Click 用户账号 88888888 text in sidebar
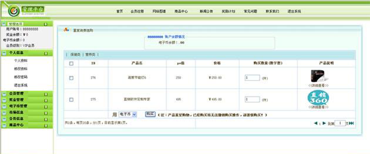The width and height of the screenshot is (370, 154). coord(22,29)
